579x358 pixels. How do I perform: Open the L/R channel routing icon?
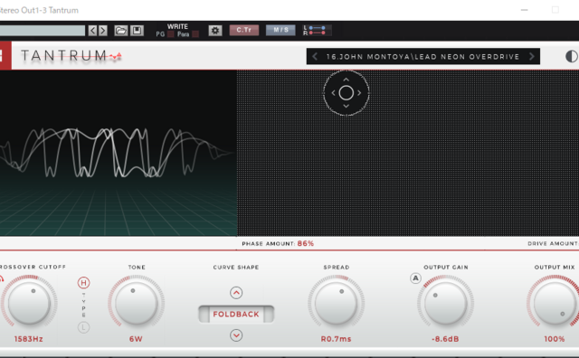(317, 30)
